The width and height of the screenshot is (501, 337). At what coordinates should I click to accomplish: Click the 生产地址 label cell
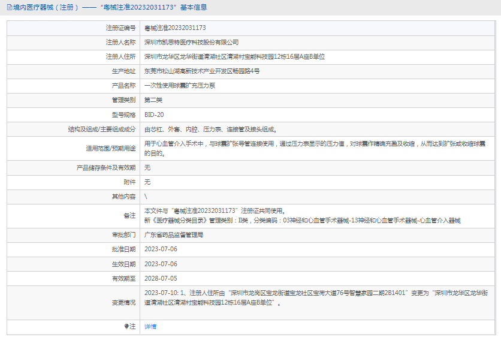point(74,71)
